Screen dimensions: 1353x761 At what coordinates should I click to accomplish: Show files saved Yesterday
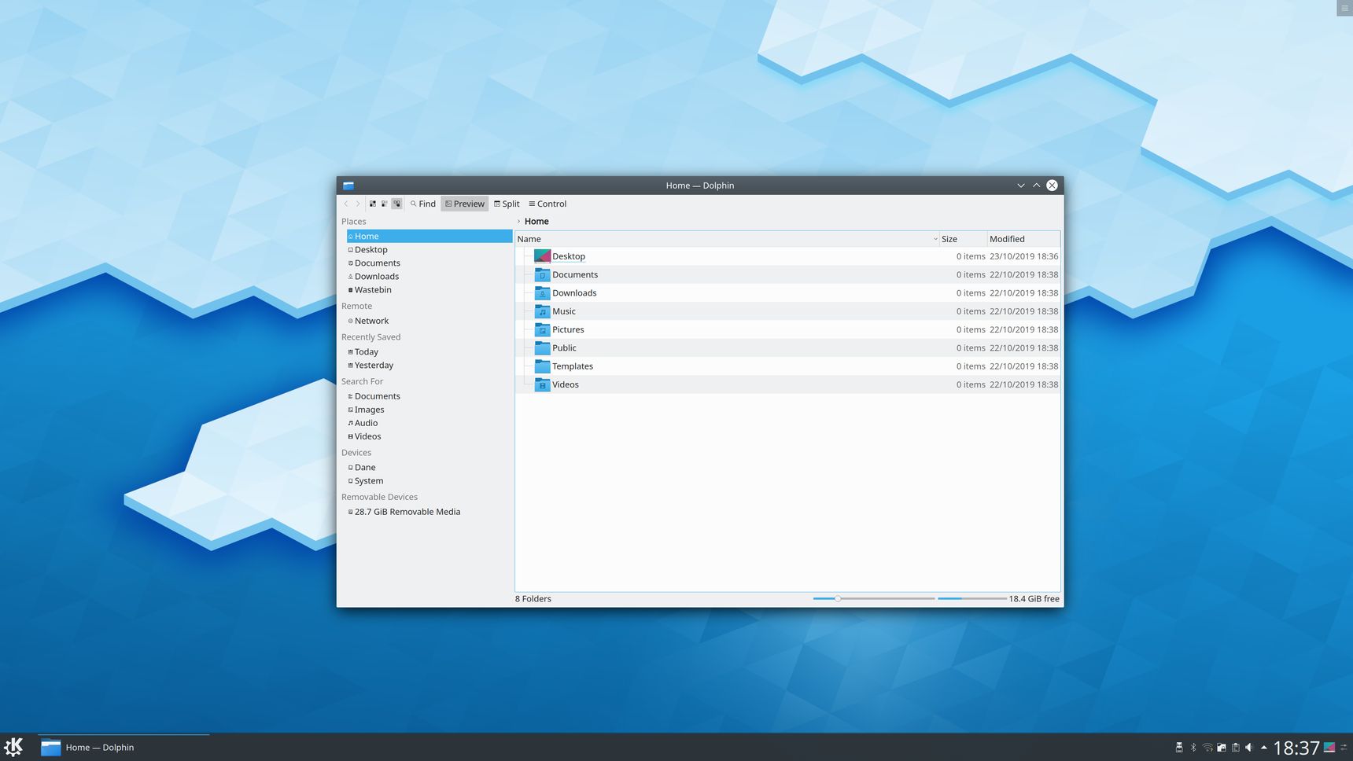[x=429, y=365]
